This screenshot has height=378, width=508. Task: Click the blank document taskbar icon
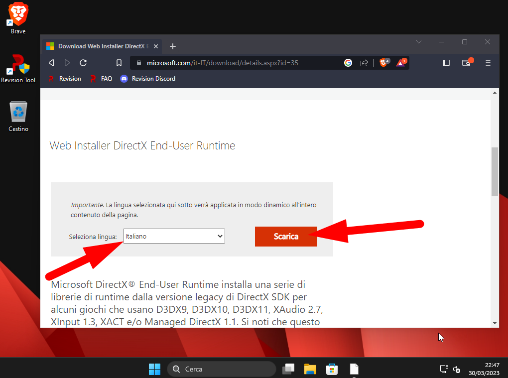point(354,369)
